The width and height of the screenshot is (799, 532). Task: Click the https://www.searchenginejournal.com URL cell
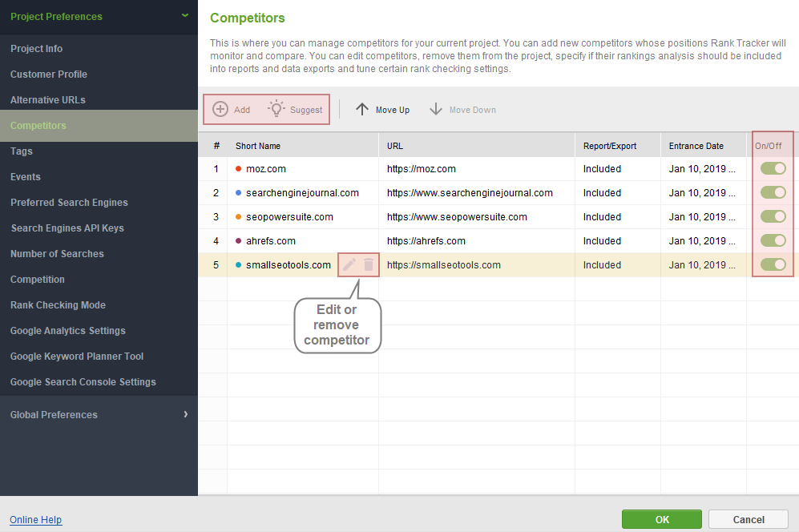[x=477, y=192]
